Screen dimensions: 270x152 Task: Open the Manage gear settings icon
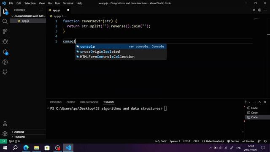[x=5, y=133]
